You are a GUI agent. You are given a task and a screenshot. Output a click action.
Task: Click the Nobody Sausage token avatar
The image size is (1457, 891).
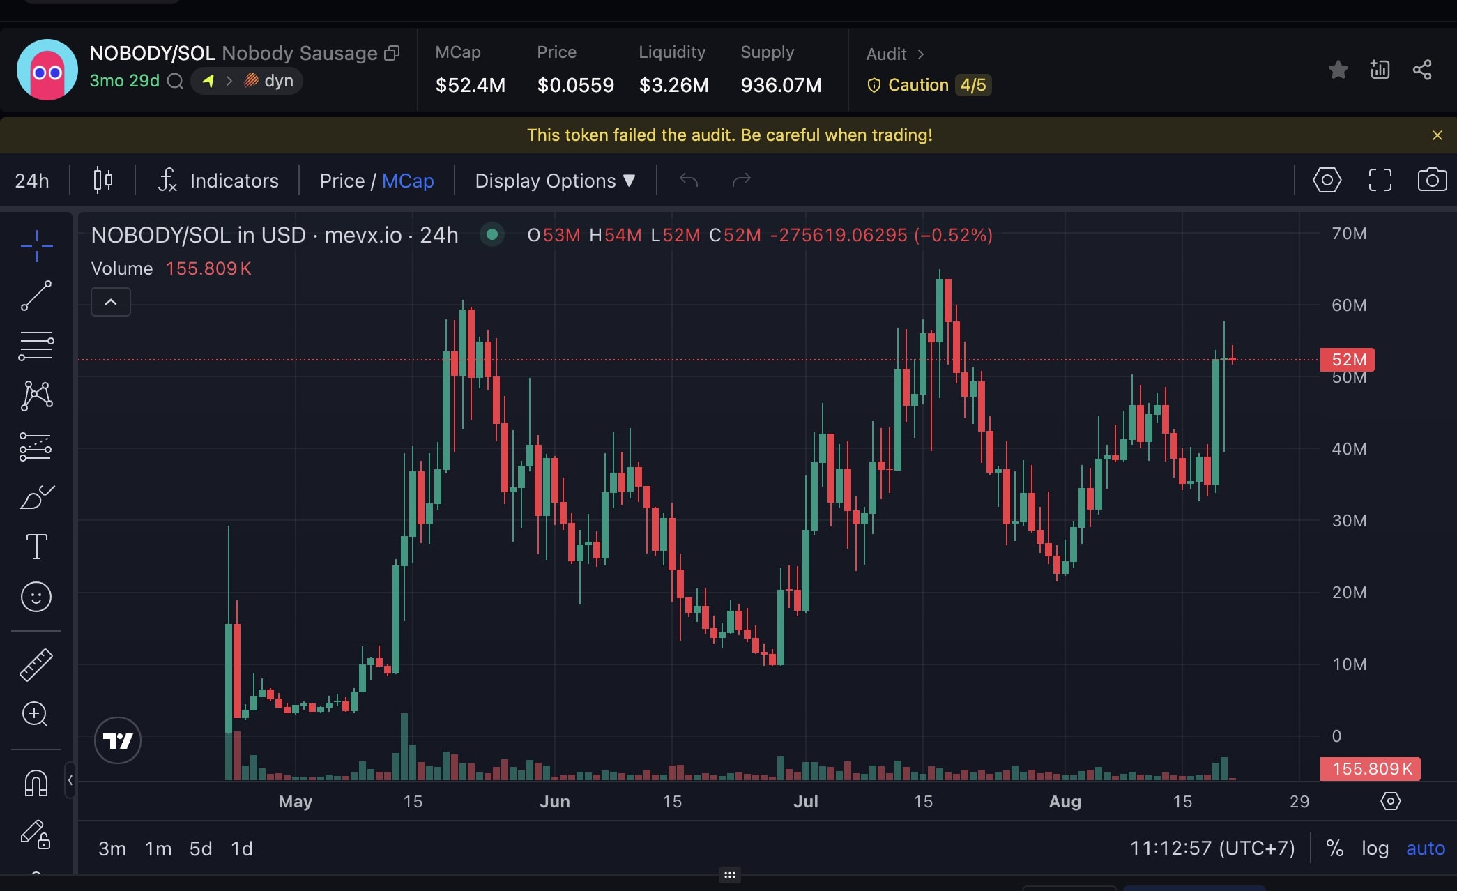point(47,70)
